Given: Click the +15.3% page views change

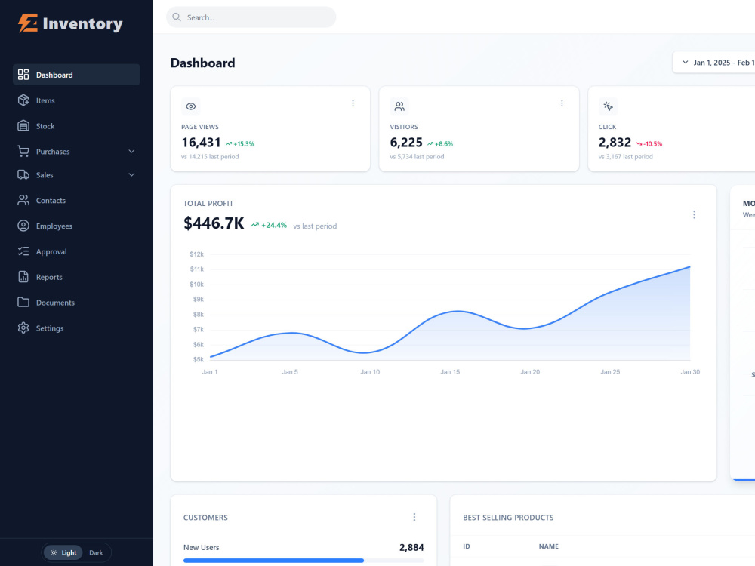Looking at the screenshot, I should pos(240,144).
